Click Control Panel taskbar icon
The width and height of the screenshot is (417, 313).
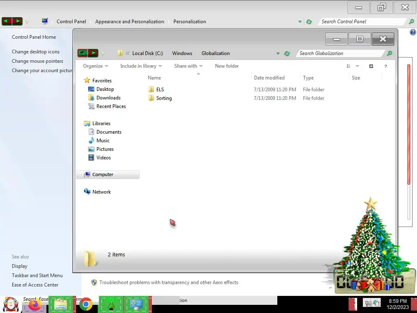[136, 304]
